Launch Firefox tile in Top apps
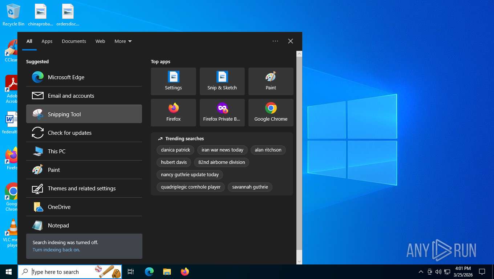The width and height of the screenshot is (494, 279). (173, 113)
